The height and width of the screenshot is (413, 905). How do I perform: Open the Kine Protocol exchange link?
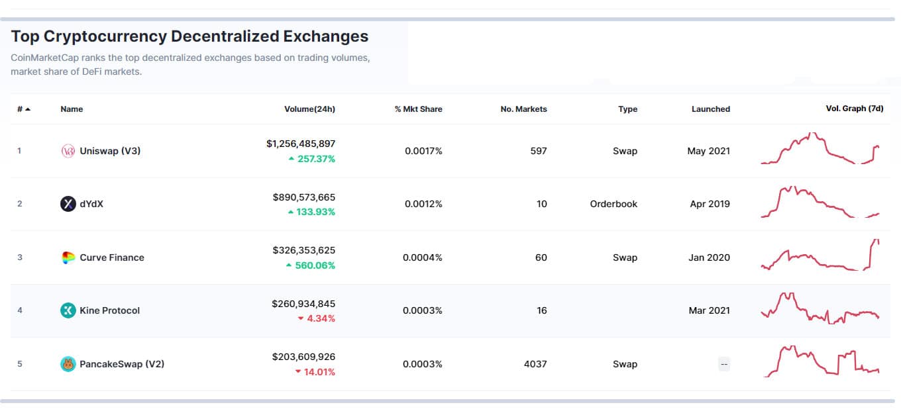pos(110,310)
